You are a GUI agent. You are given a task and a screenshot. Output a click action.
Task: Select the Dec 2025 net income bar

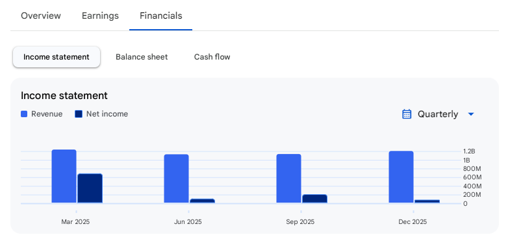tap(427, 201)
